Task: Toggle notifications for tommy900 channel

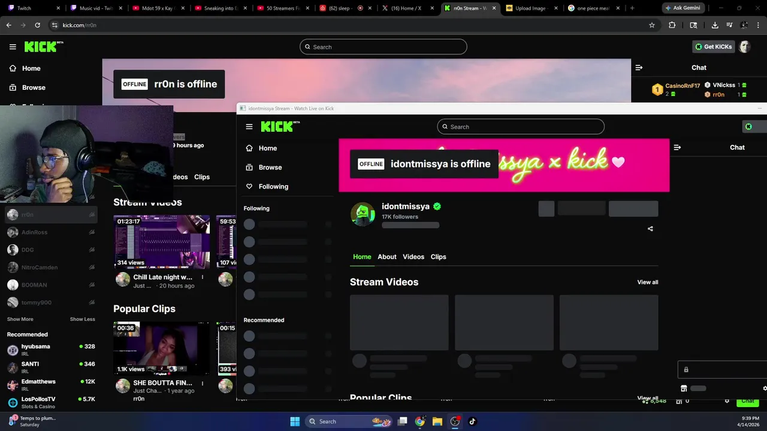Action: [92, 303]
